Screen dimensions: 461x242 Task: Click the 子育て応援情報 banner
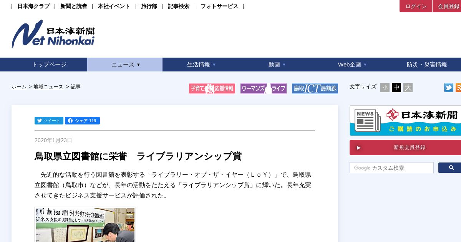pyautogui.click(x=212, y=88)
